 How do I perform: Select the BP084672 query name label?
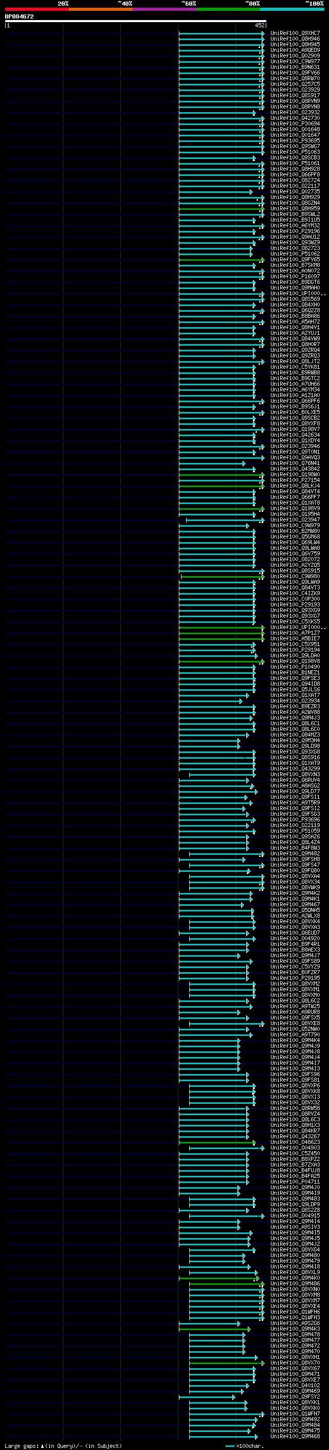pos(19,16)
